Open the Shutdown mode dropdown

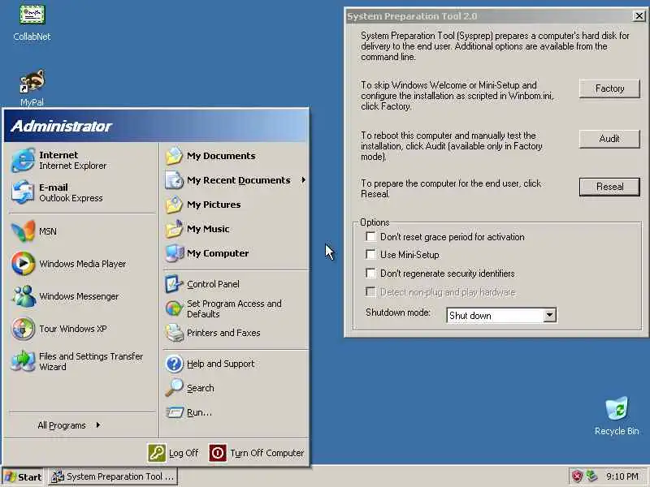coord(549,315)
